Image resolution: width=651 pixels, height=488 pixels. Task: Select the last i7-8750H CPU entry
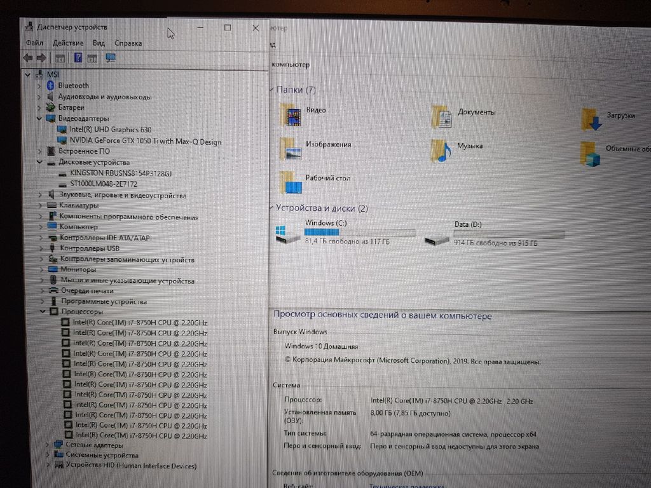pyautogui.click(x=141, y=435)
